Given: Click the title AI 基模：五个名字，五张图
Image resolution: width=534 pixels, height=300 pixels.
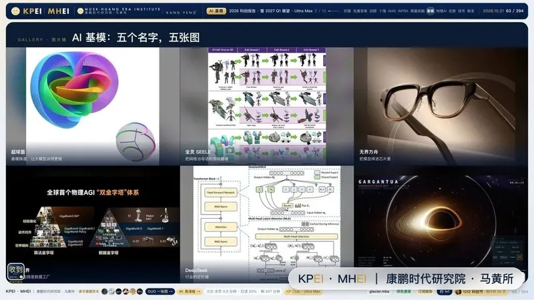Looking at the screenshot, I should point(136,37).
